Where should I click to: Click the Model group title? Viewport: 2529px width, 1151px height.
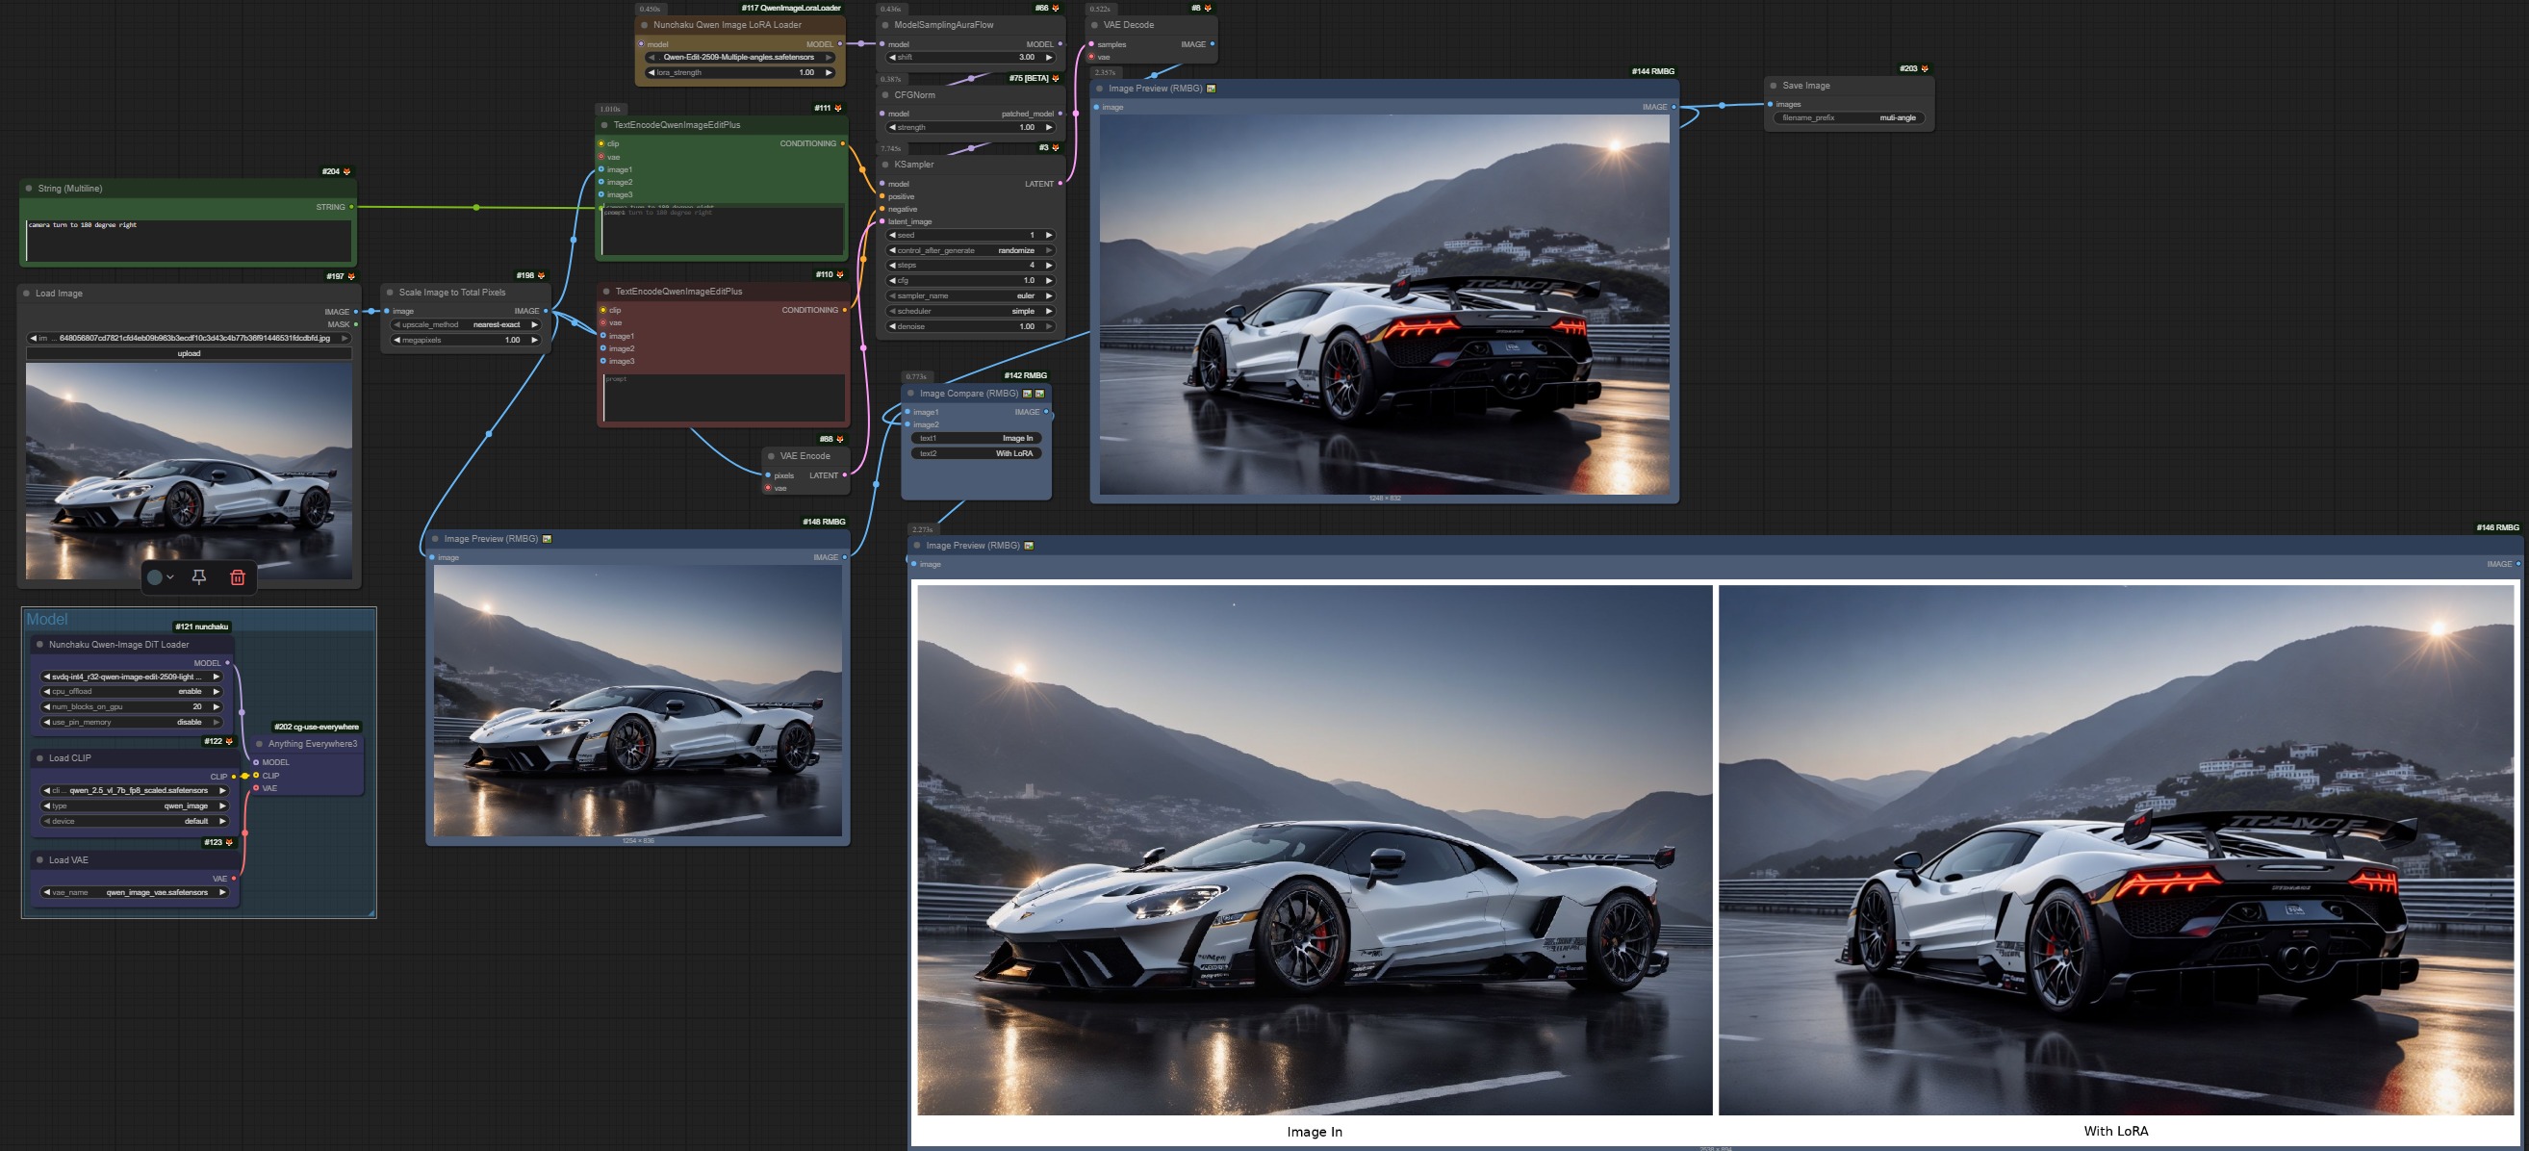(x=47, y=619)
